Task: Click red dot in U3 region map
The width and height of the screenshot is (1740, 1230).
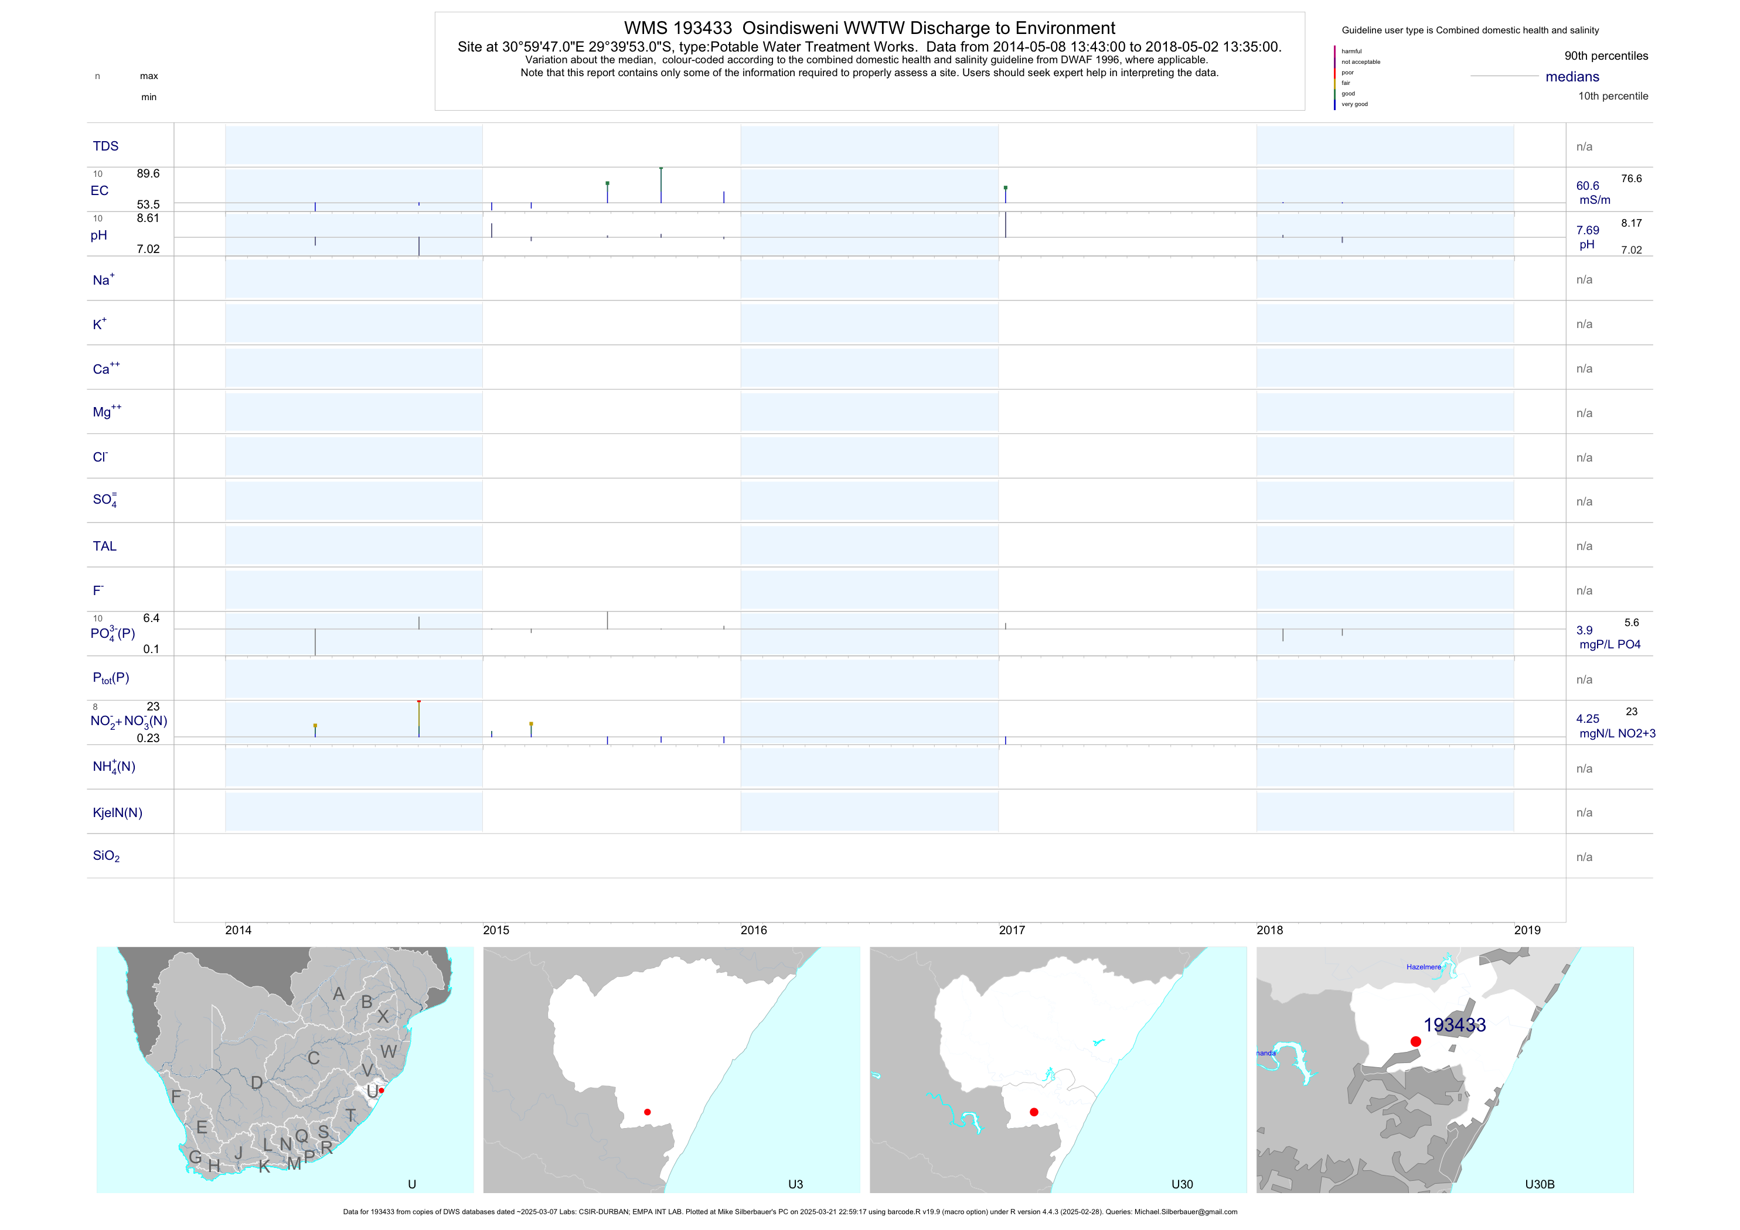Action: coord(647,1112)
